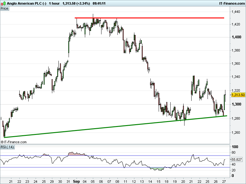246x184 pixels.
Task: Click the 1 hour timeframe text
Action: [x=54, y=3]
